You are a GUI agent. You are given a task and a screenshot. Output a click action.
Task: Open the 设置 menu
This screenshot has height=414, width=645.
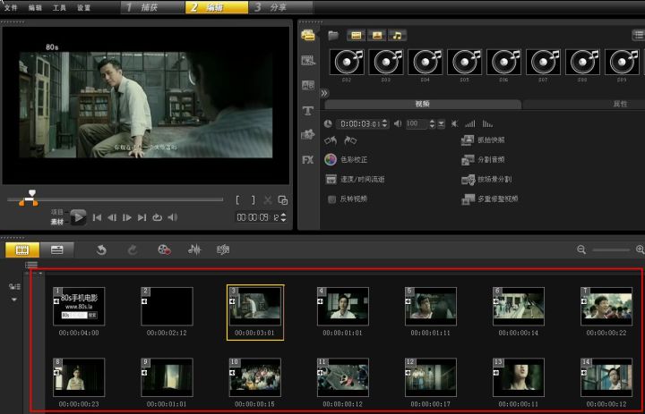click(x=84, y=7)
